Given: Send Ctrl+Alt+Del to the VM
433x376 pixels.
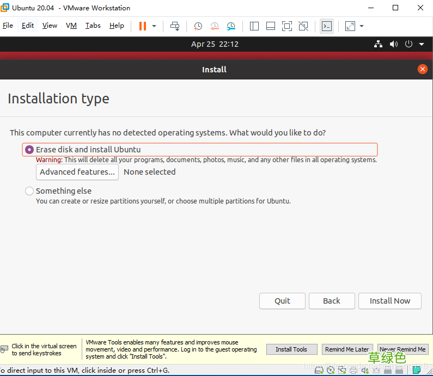Looking at the screenshot, I should (x=175, y=26).
